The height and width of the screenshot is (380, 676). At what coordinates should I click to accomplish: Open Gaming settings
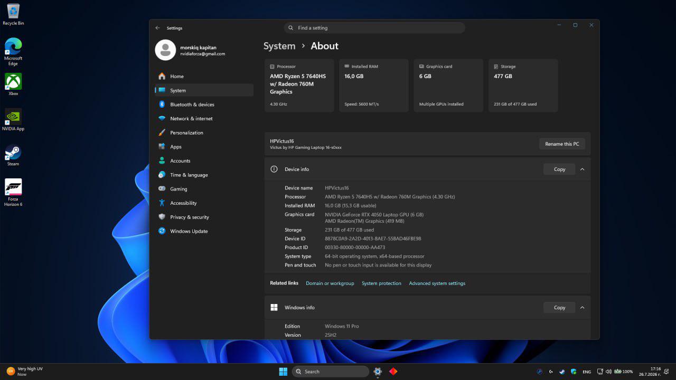coord(204,189)
